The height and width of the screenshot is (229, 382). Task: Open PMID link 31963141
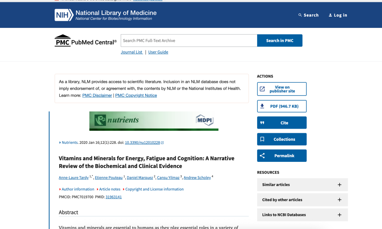(113, 197)
